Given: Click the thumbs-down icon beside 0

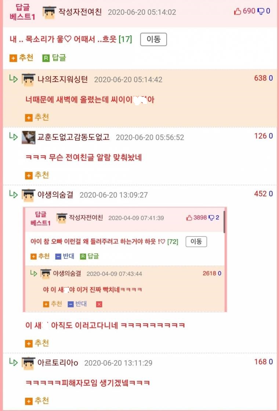Looking at the screenshot, I should pyautogui.click(x=261, y=11).
